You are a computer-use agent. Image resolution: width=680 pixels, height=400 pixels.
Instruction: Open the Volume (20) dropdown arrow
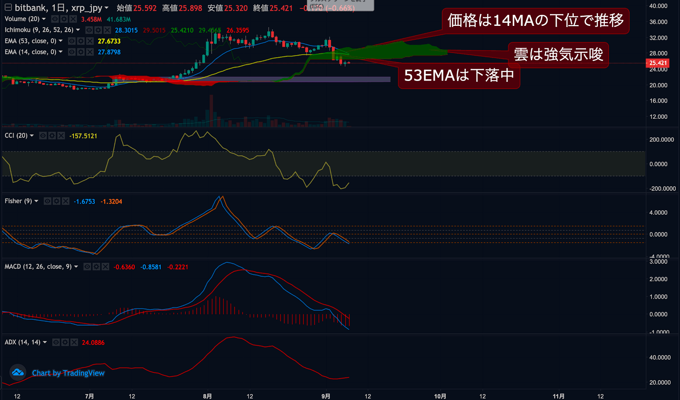tap(44, 19)
